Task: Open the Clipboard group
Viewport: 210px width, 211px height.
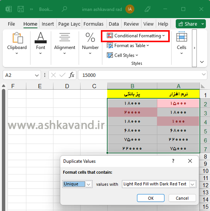Action: pyautogui.click(x=17, y=43)
